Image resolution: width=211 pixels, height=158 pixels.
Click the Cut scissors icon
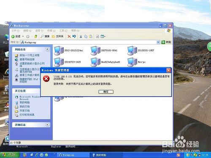point(81,37)
